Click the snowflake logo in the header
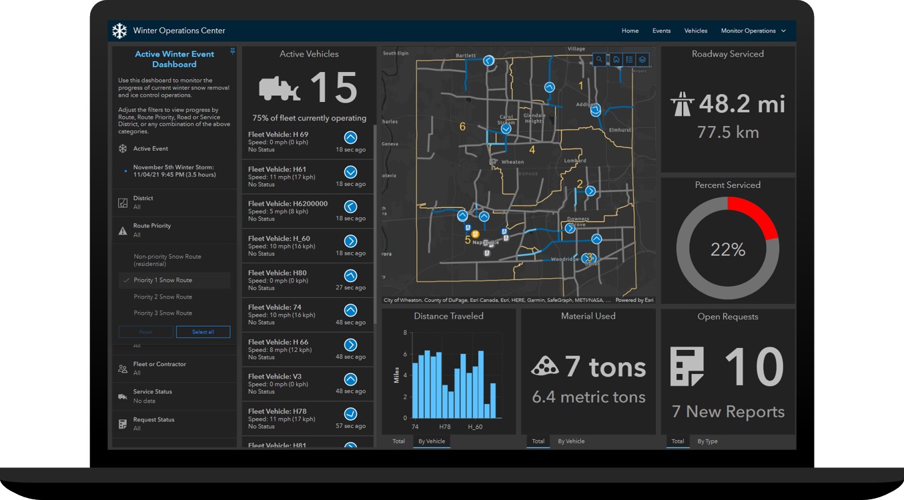 (x=119, y=30)
